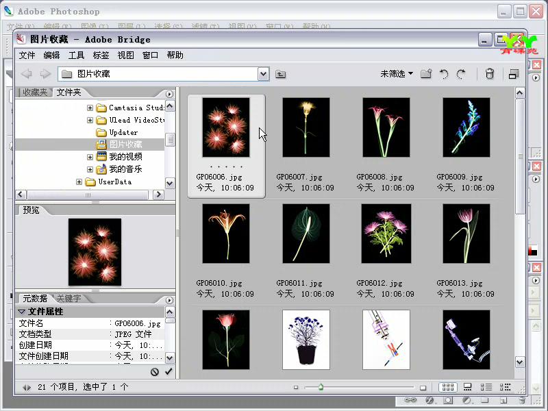This screenshot has height=411, width=548.
Task: Select thumbnail GP06009.jpg
Action: (466, 127)
